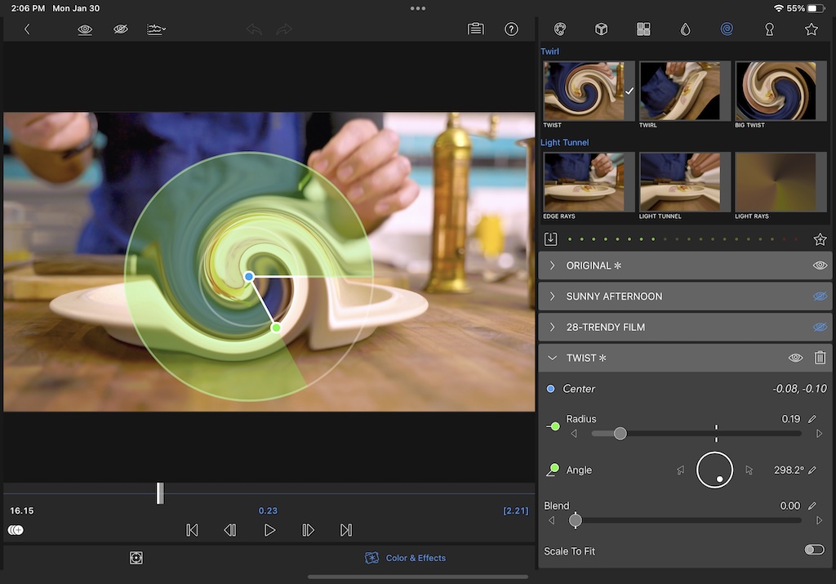The height and width of the screenshot is (584, 836).
Task: Nudge Angle using the left arrow beside the dial
Action: tap(680, 470)
